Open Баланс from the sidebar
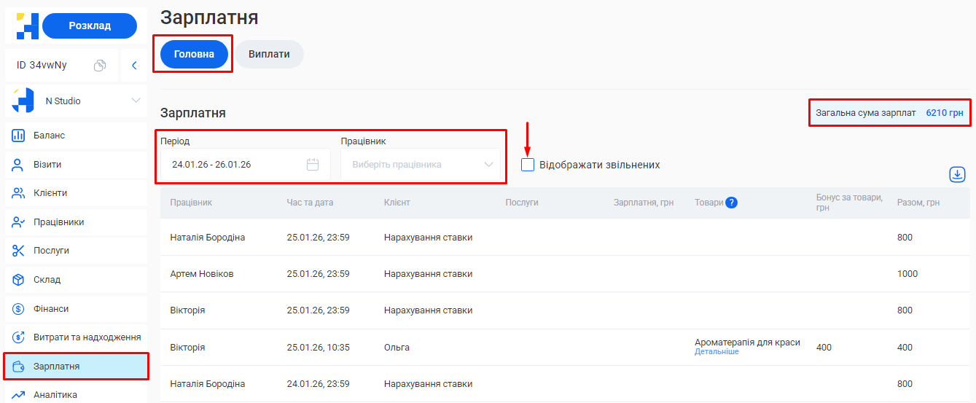This screenshot has width=976, height=403. tap(49, 136)
